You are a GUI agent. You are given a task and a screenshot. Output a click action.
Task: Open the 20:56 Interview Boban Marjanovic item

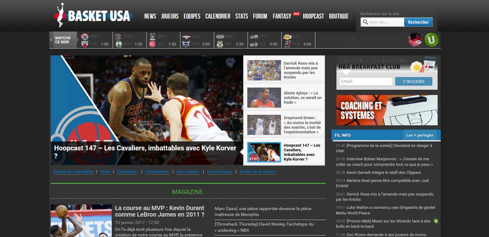pos(384,162)
